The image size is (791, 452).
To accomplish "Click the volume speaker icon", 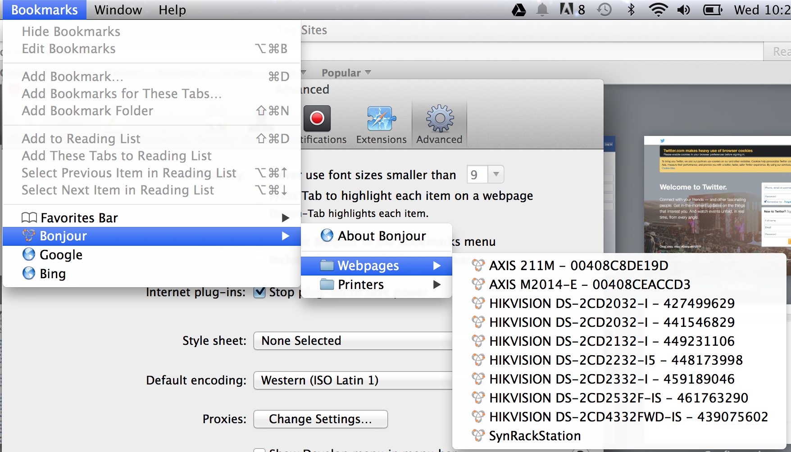I will click(683, 10).
